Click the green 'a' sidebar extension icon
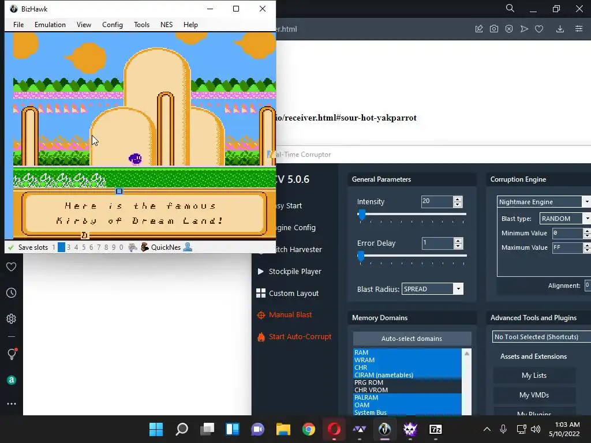The height and width of the screenshot is (443, 591). coord(12,380)
